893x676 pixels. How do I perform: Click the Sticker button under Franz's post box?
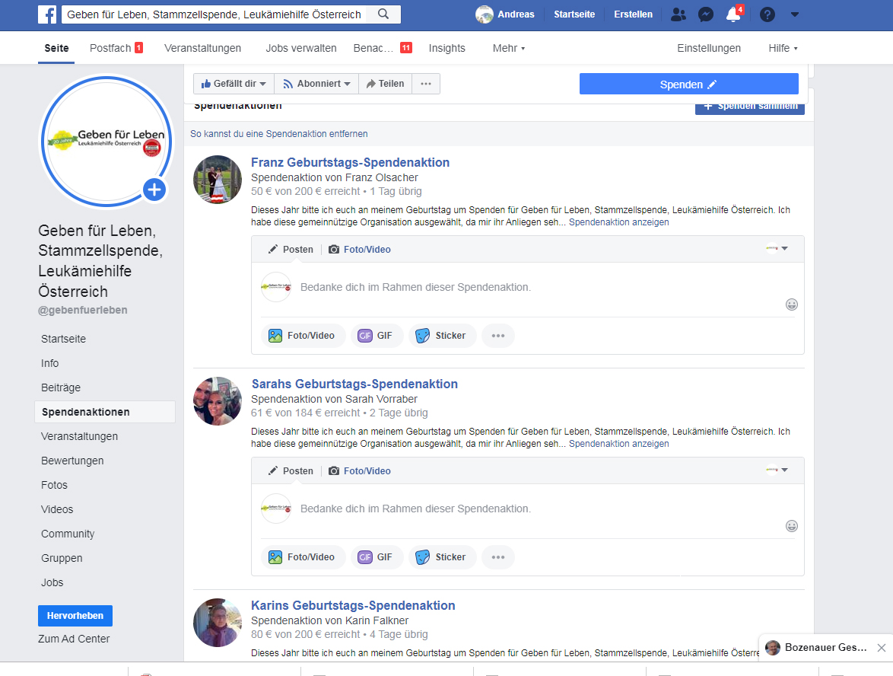(x=443, y=336)
